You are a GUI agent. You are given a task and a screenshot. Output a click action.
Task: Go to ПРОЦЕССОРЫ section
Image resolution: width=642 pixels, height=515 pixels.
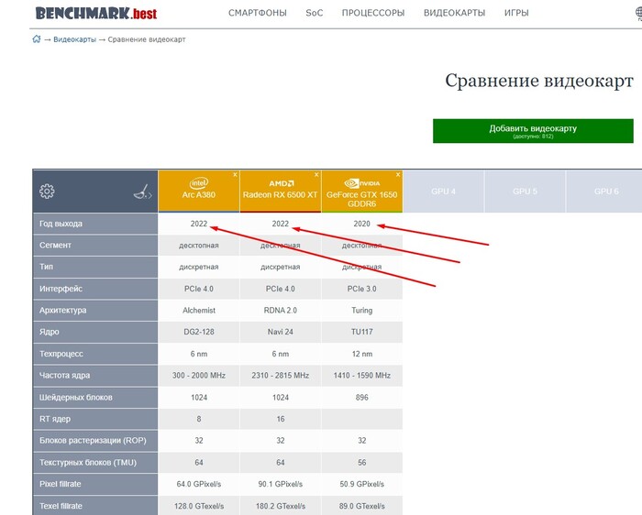coord(373,13)
